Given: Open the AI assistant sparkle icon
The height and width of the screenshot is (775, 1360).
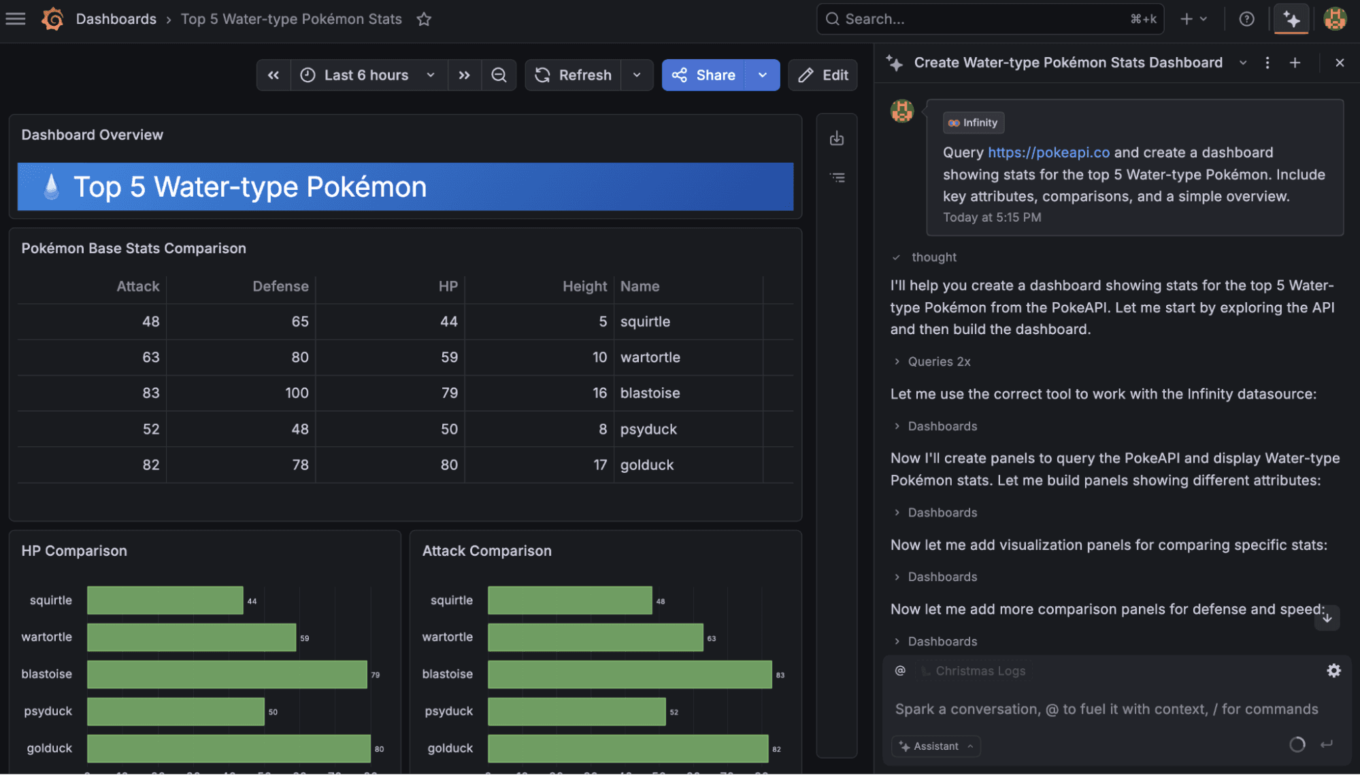Looking at the screenshot, I should [x=1291, y=18].
